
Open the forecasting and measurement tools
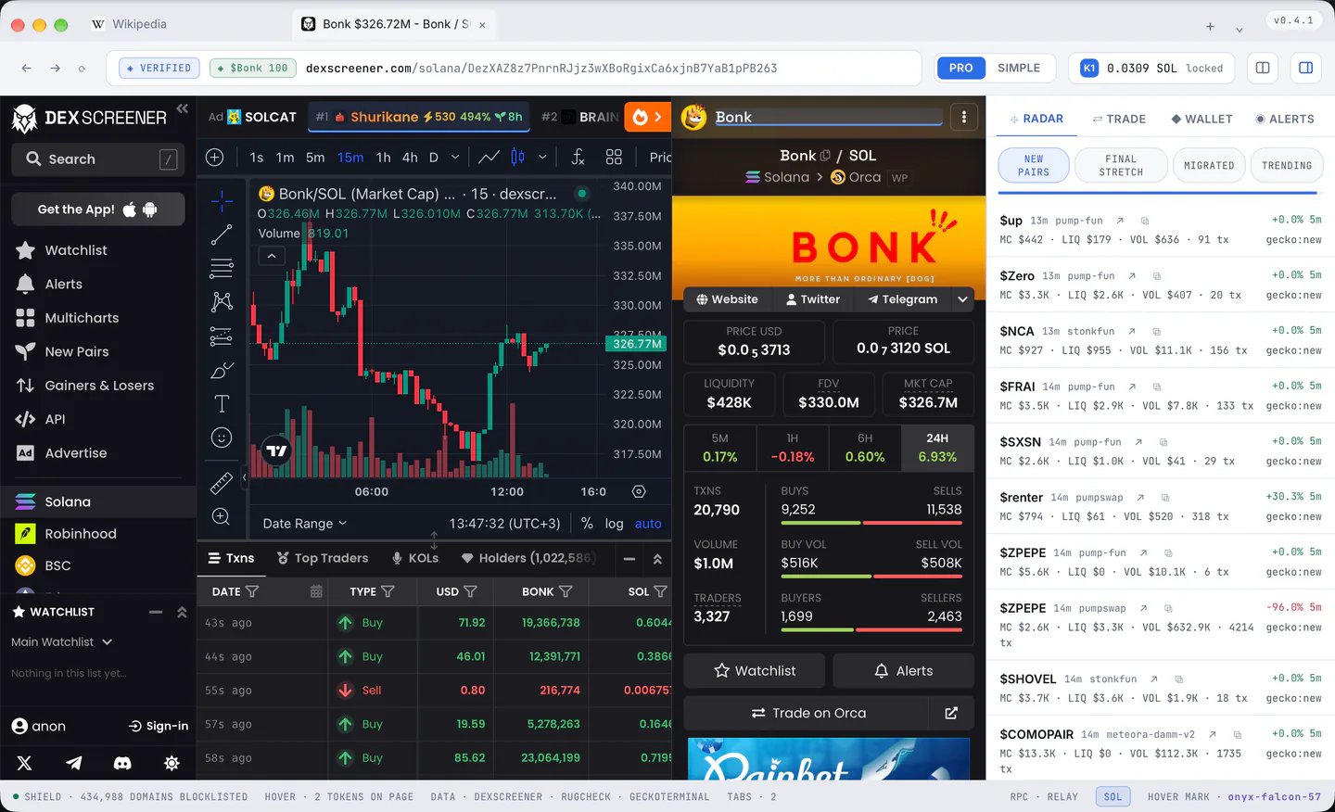click(x=222, y=336)
